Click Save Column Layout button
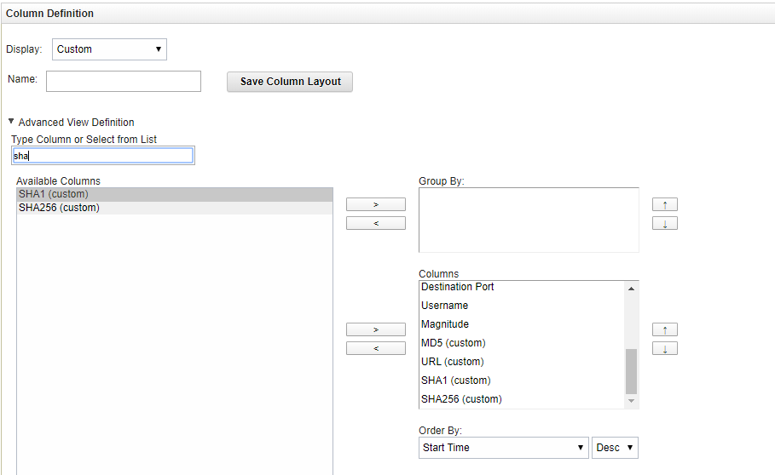This screenshot has height=475, width=775. (290, 82)
